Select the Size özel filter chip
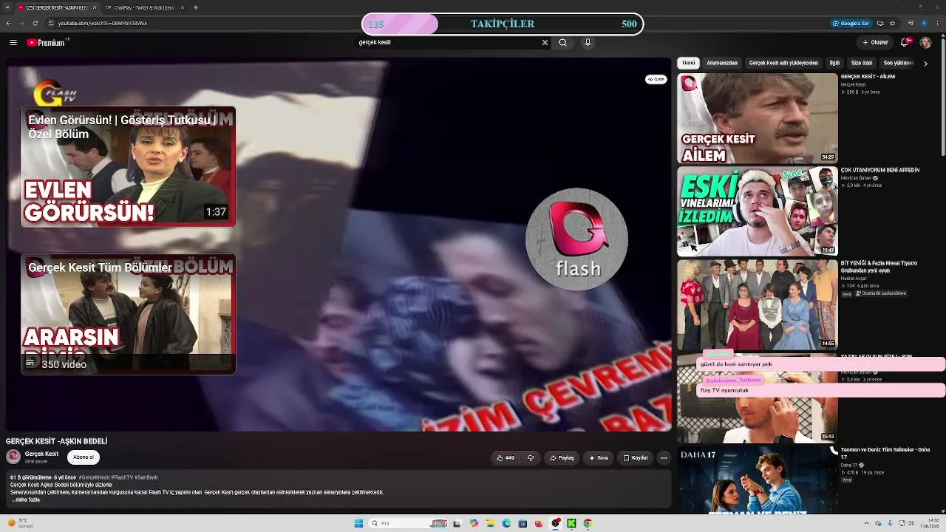 (x=862, y=64)
